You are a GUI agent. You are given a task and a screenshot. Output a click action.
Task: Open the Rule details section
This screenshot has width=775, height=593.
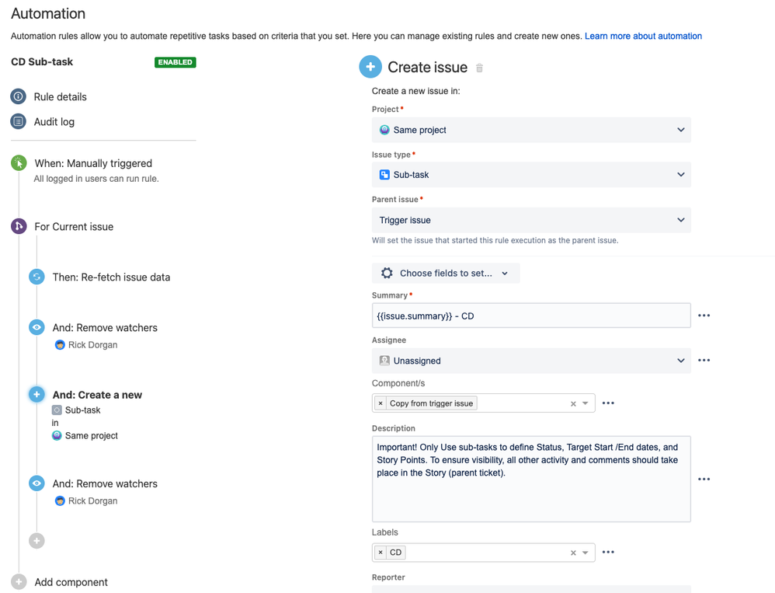click(x=60, y=97)
